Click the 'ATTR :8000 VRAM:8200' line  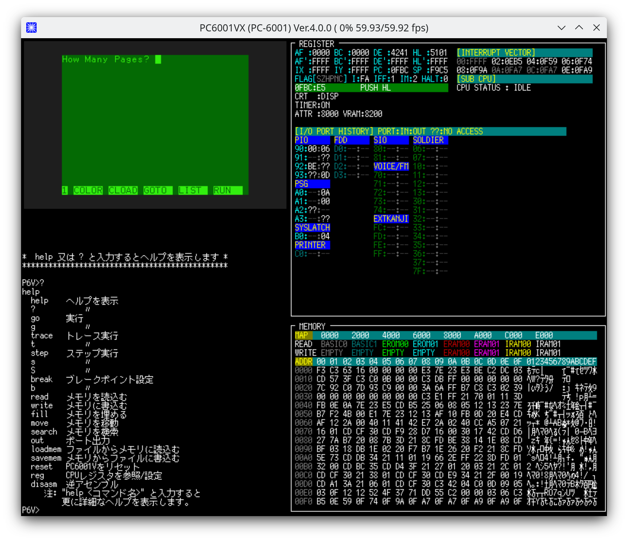tap(338, 114)
